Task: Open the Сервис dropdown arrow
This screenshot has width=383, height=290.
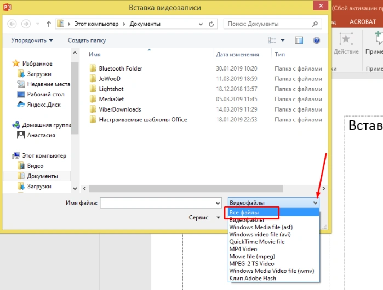Action: [218, 217]
